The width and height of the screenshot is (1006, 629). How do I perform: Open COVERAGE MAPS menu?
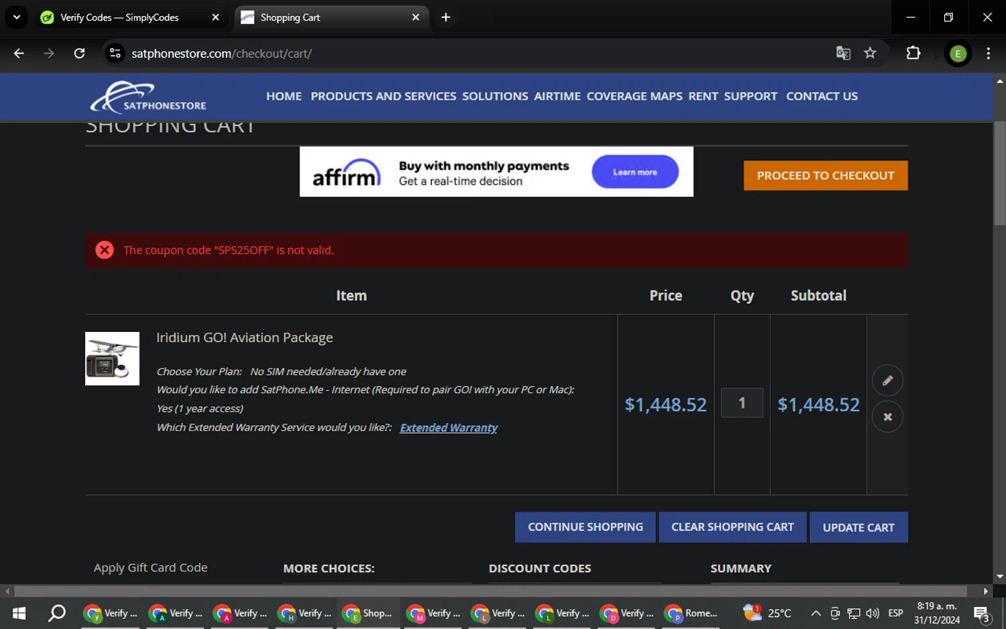pos(634,97)
